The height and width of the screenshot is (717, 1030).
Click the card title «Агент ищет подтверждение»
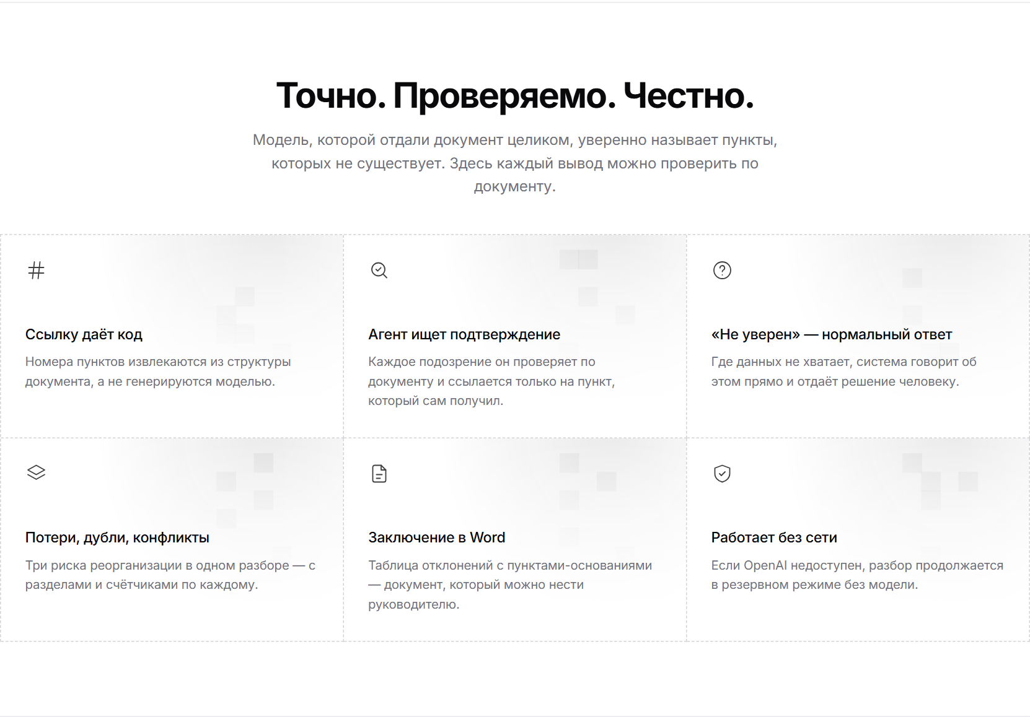[464, 334]
